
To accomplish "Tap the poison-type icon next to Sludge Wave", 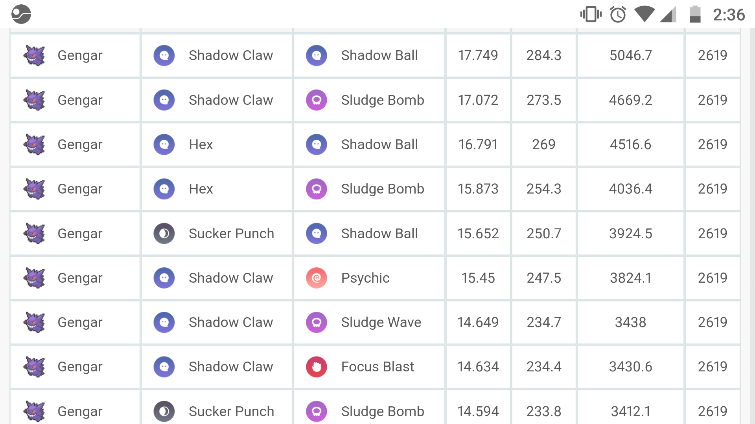I will (x=317, y=322).
